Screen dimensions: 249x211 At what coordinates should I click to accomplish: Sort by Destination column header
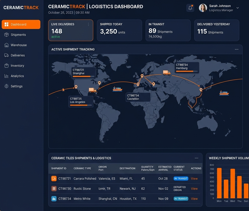pos(127,168)
